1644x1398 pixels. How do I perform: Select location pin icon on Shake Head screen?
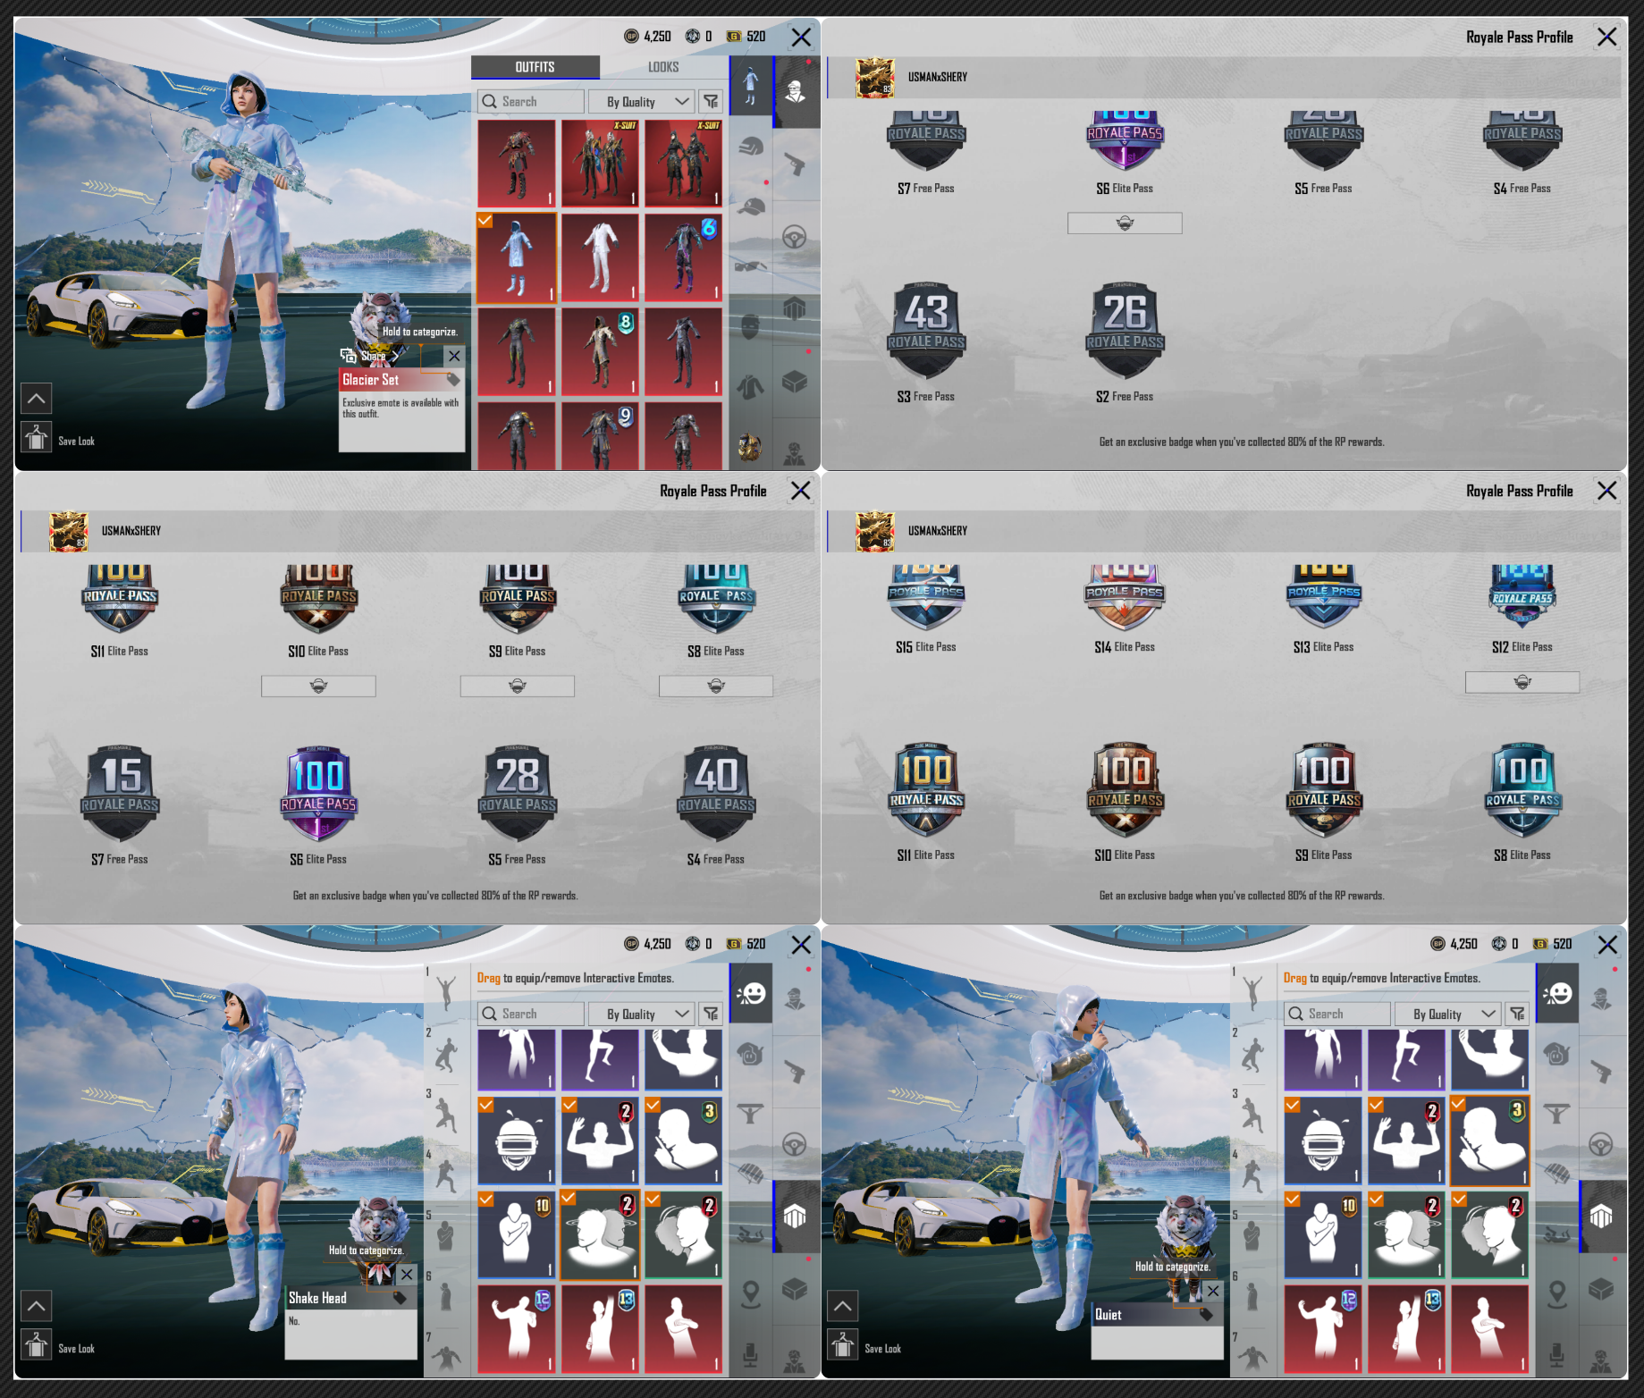(x=751, y=1293)
